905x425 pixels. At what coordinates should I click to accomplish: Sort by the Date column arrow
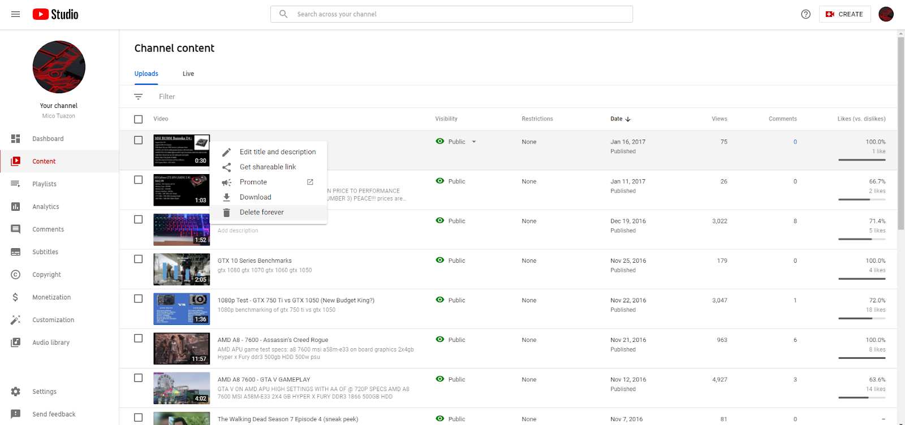628,119
